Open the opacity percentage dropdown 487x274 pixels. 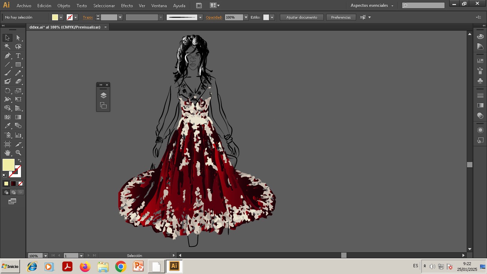click(x=246, y=17)
